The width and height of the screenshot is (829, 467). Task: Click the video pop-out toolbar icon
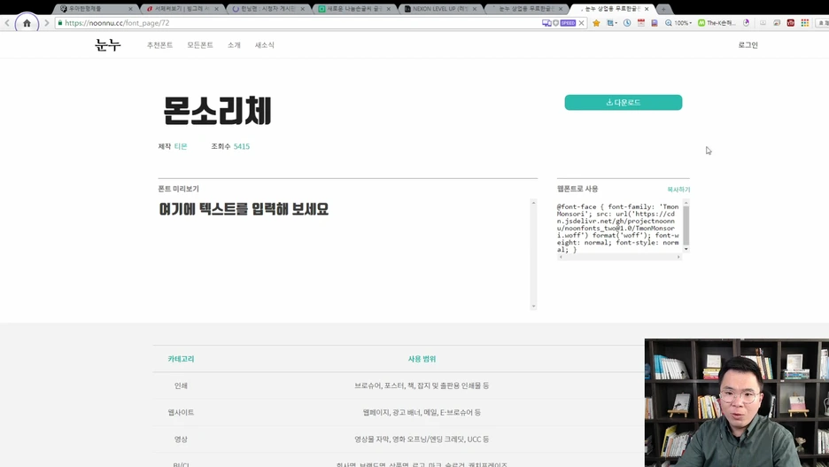pyautogui.click(x=763, y=23)
